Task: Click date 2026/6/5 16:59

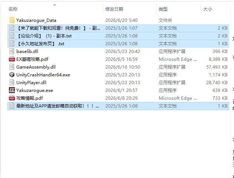Action: click(121, 59)
